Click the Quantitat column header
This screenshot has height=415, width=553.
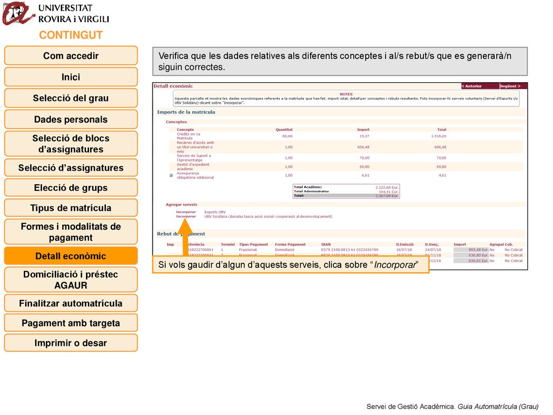coord(284,130)
